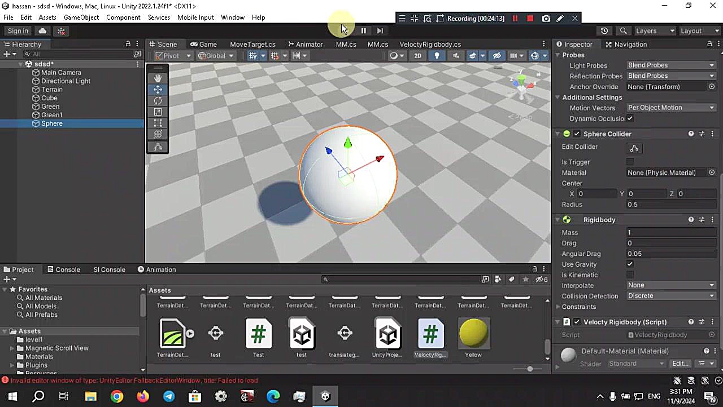
Task: Toggle scene lighting with the lightbulb icon
Action: 437,55
